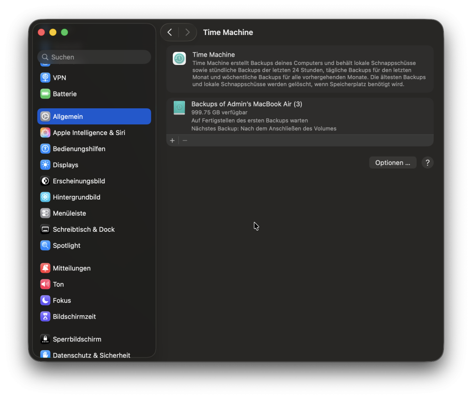Open VPN settings icon in sidebar
This screenshot has width=472, height=399.
click(x=45, y=77)
